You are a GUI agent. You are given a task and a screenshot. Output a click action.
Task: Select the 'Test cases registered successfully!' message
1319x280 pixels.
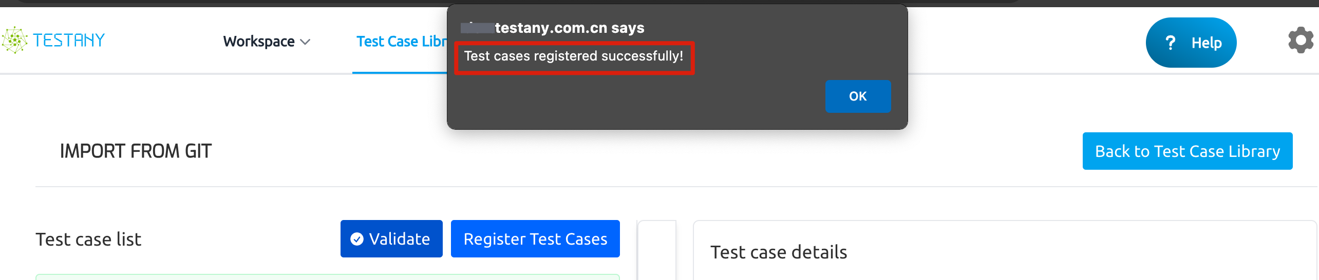coord(574,56)
